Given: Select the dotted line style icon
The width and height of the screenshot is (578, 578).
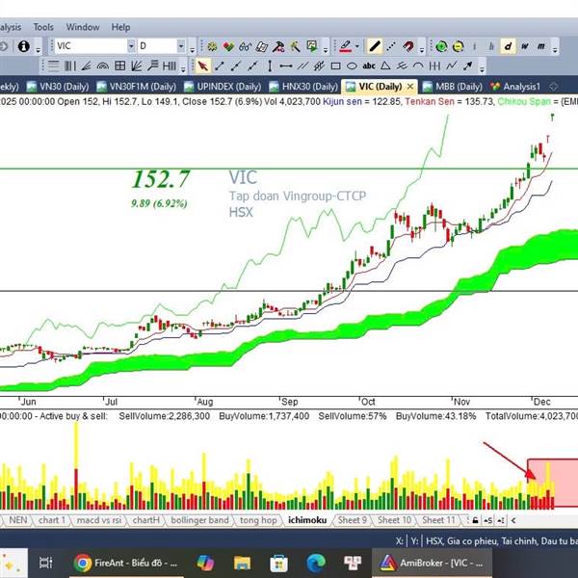Looking at the screenshot, I should [x=391, y=46].
